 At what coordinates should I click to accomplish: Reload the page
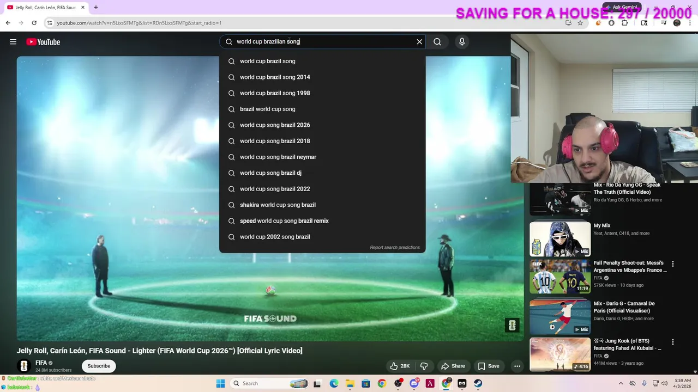(34, 23)
